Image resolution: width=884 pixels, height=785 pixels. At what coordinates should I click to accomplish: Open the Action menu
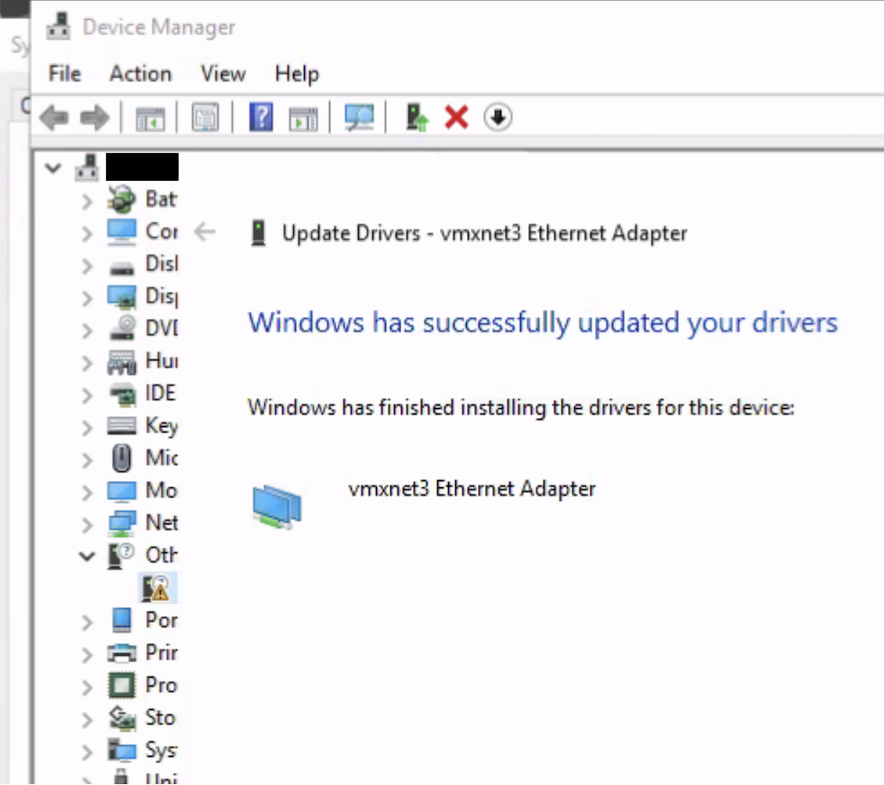click(x=140, y=74)
